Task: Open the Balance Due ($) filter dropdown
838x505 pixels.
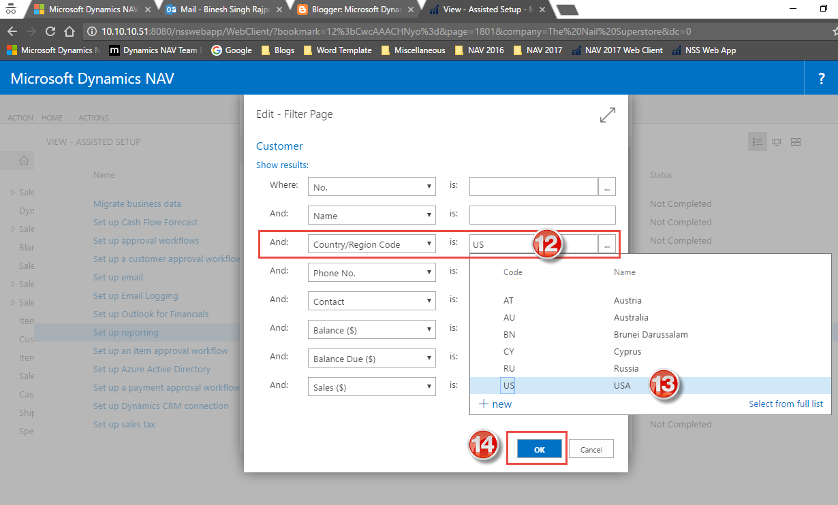Action: [429, 358]
